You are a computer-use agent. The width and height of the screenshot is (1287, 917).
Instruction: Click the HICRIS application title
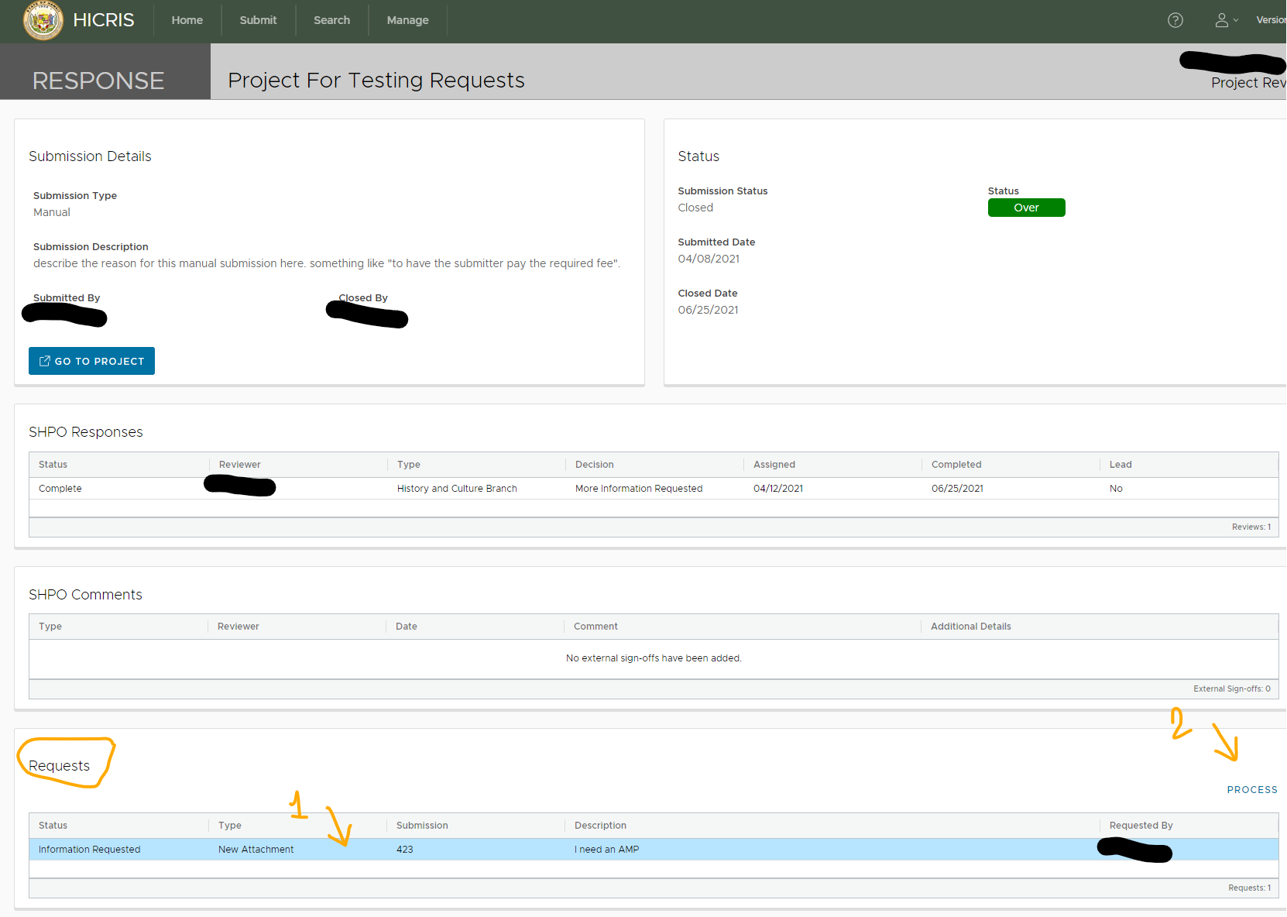[x=104, y=20]
